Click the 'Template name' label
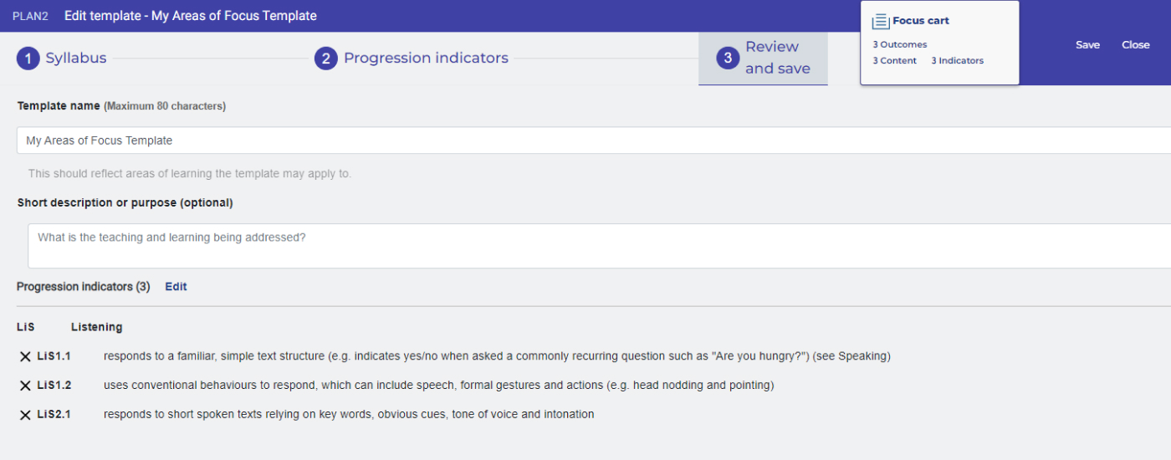The image size is (1171, 460). [x=59, y=106]
